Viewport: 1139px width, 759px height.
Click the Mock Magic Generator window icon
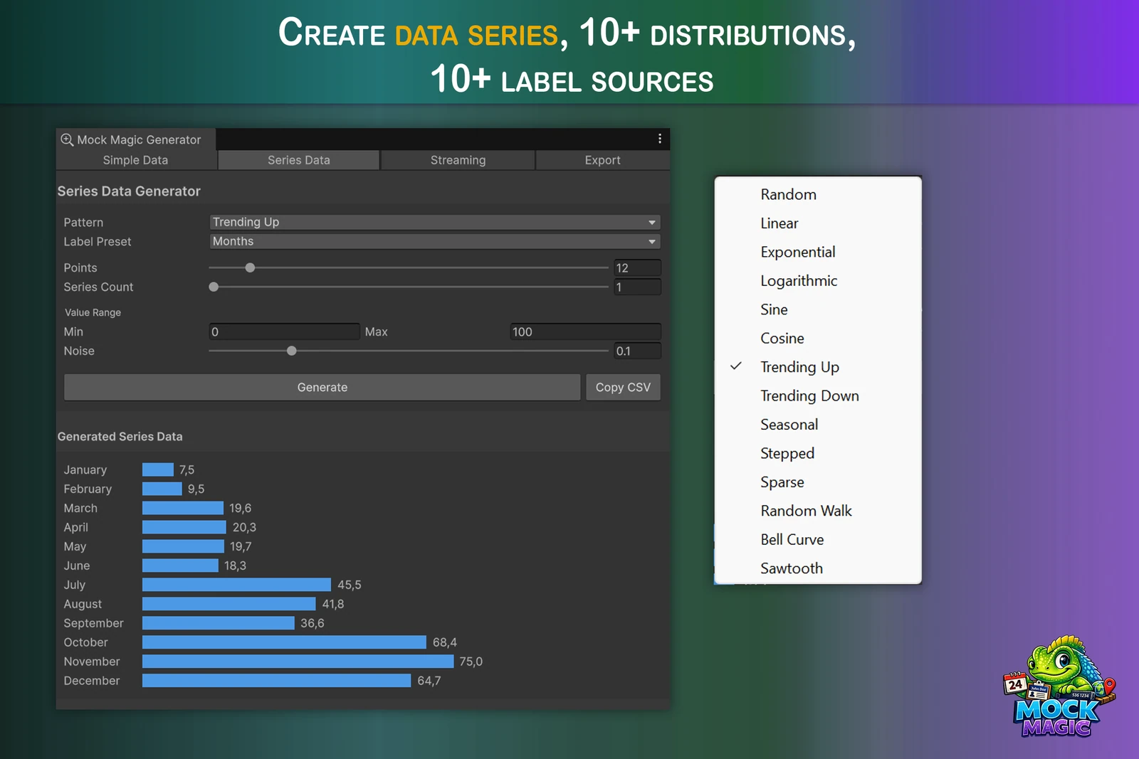pos(67,139)
